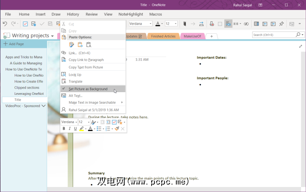Click the toolbar overflow dots at far right
This screenshot has height=192, width=306.
300,24
